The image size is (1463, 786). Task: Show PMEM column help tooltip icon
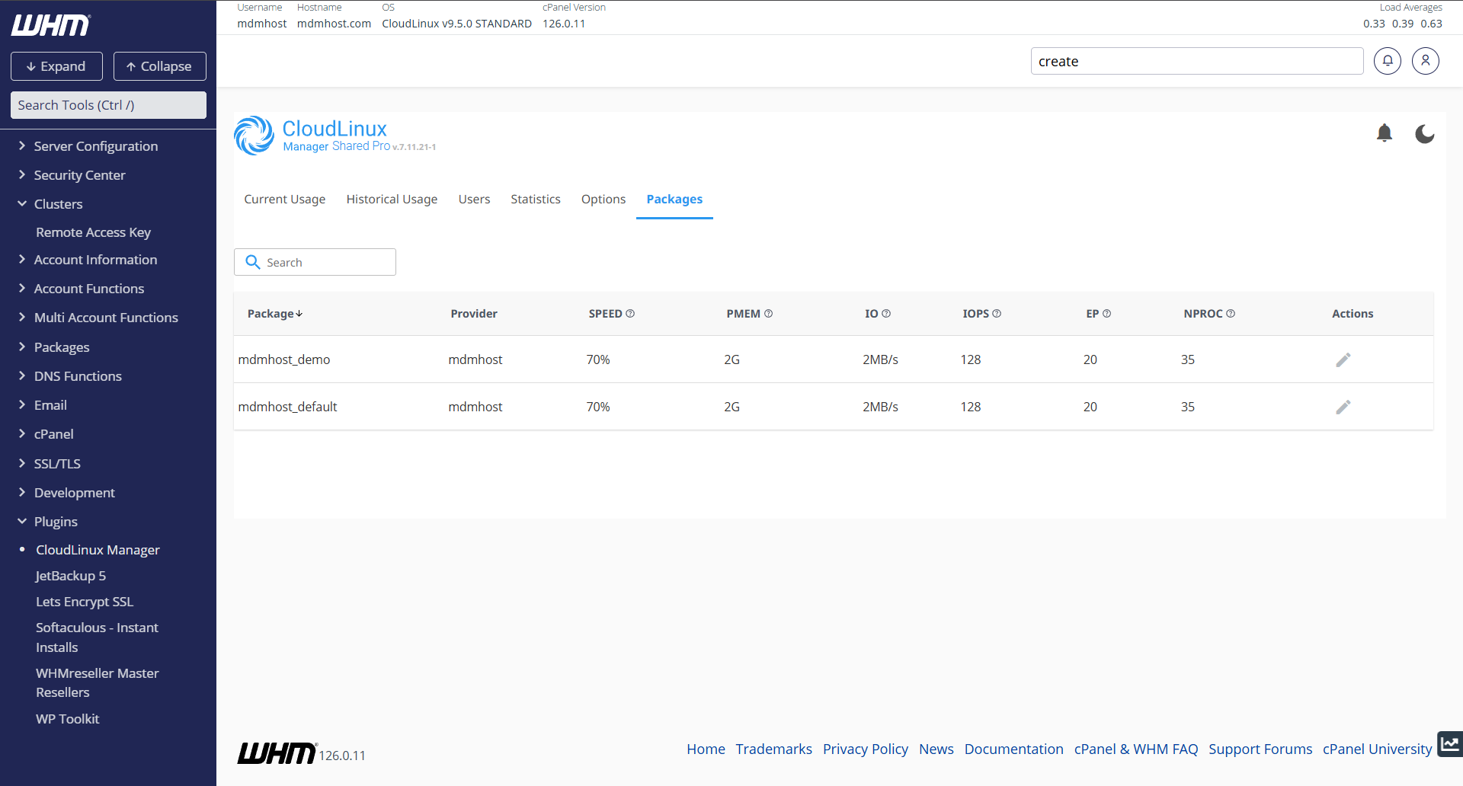pos(768,314)
